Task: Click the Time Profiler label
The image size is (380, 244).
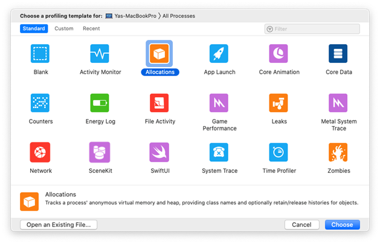Action: point(279,171)
